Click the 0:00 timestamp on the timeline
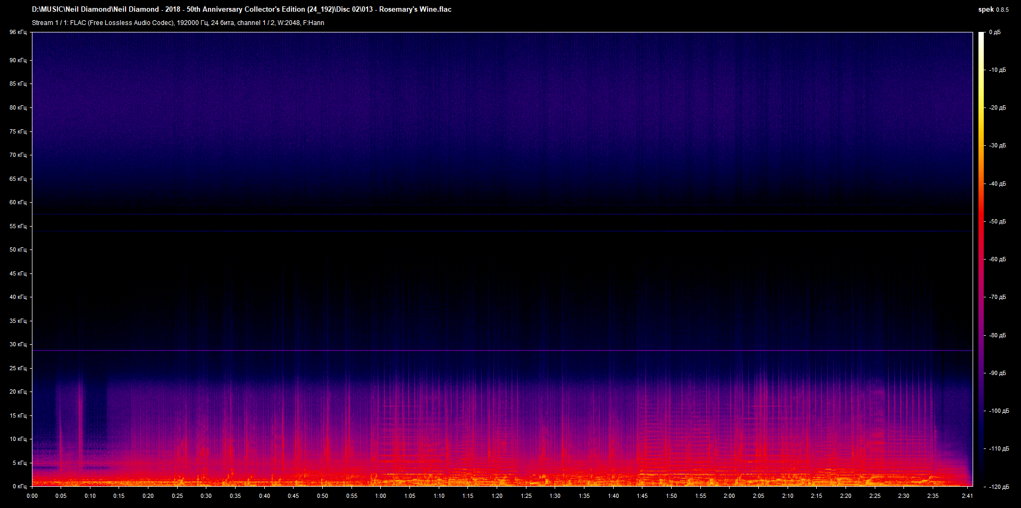Viewport: 1021px width, 508px height. (32, 495)
